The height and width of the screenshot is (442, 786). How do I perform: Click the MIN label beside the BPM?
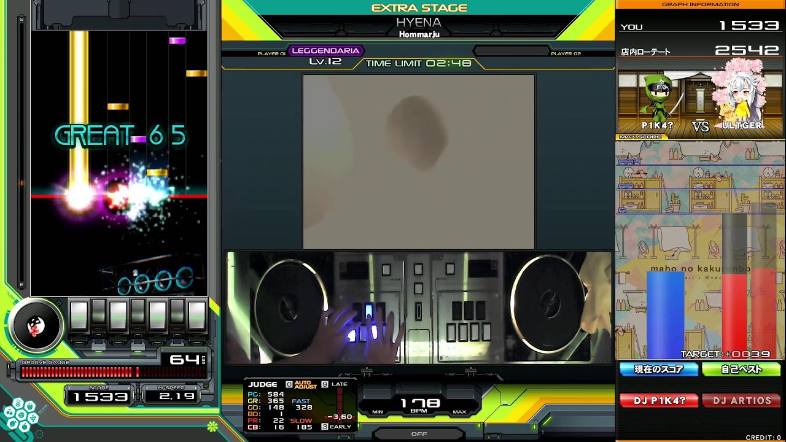pos(378,412)
